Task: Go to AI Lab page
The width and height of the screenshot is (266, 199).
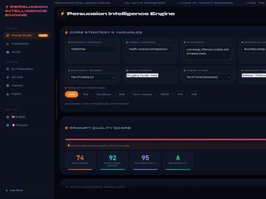Action: [x=27, y=52]
